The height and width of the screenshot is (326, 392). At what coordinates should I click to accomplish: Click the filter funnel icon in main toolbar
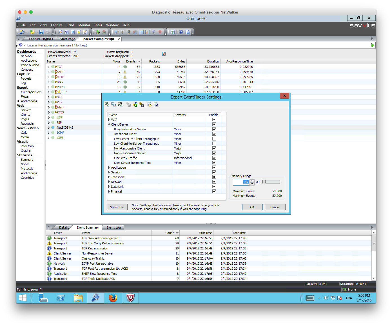pos(66,32)
